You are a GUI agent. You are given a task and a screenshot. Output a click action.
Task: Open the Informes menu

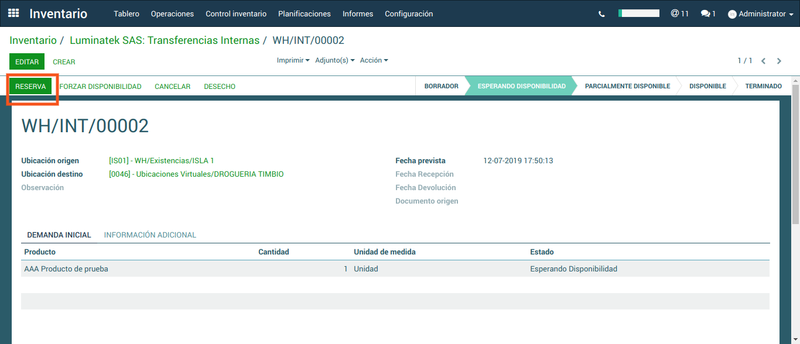358,13
